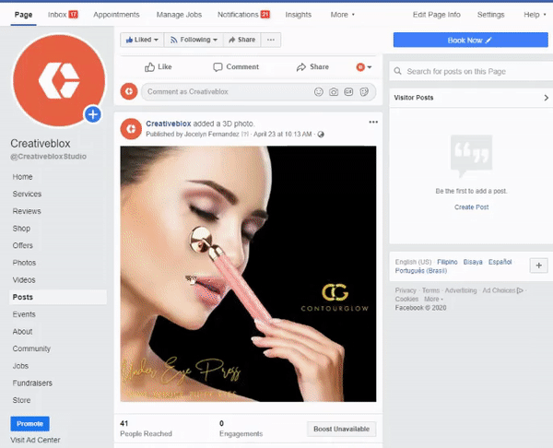Screen dimensions: 553x448
Task: Select Community in left sidebar
Action: click(x=31, y=348)
